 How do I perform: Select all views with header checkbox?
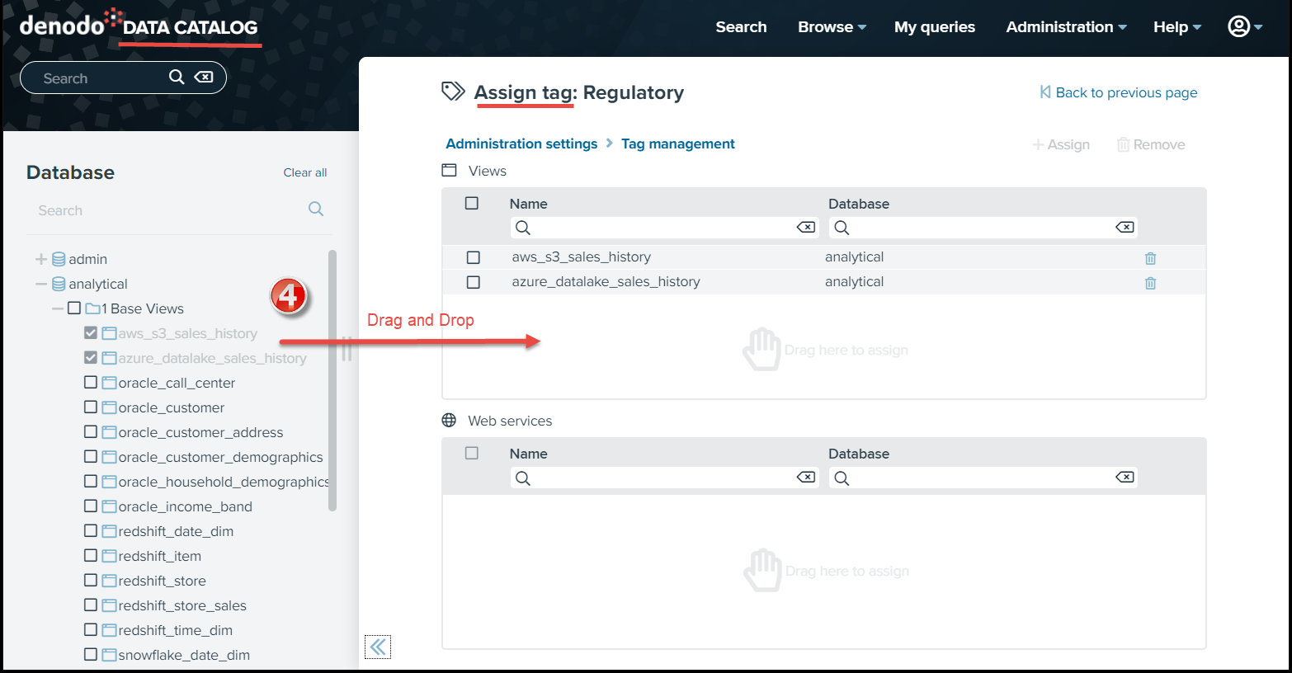(472, 203)
